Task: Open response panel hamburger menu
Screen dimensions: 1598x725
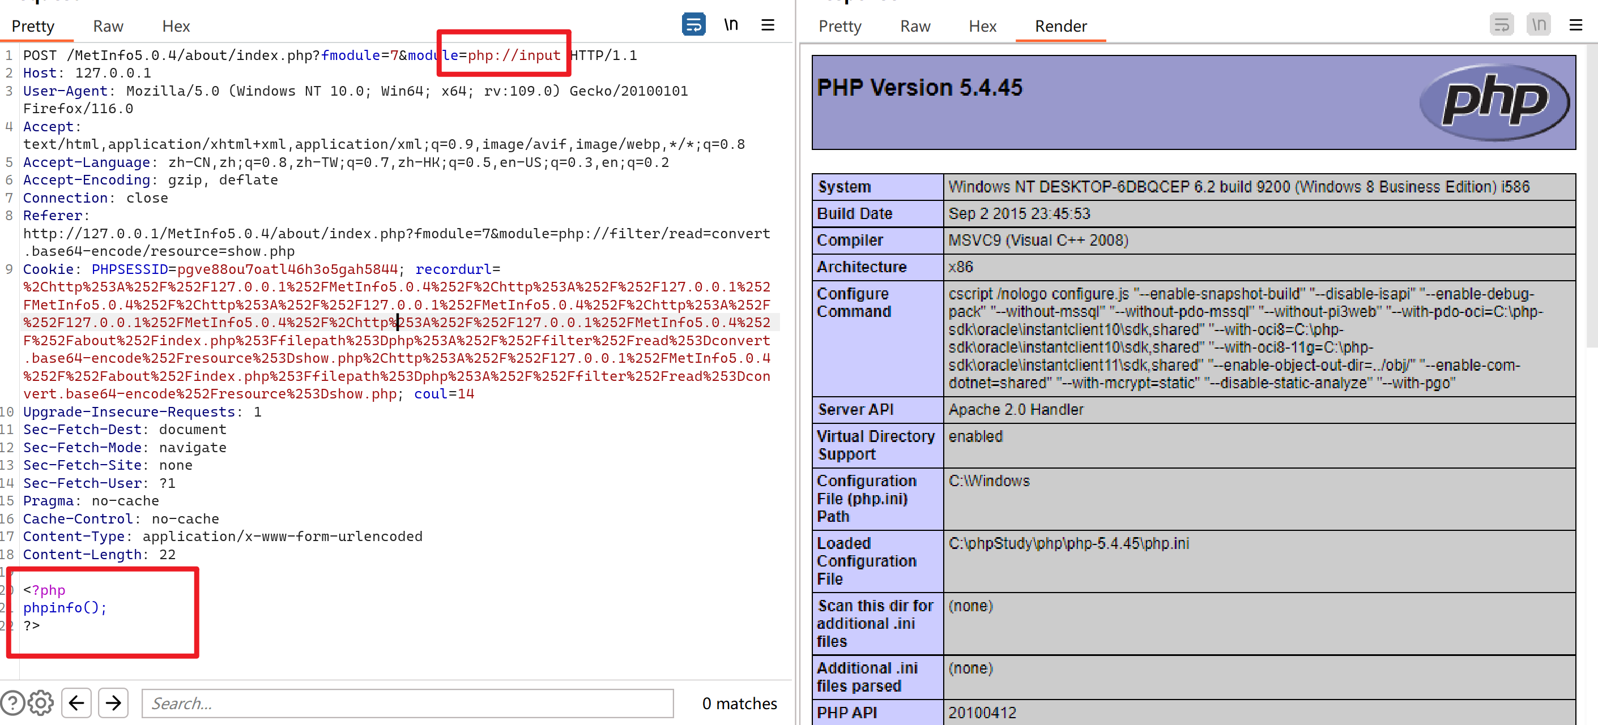Action: [1576, 25]
